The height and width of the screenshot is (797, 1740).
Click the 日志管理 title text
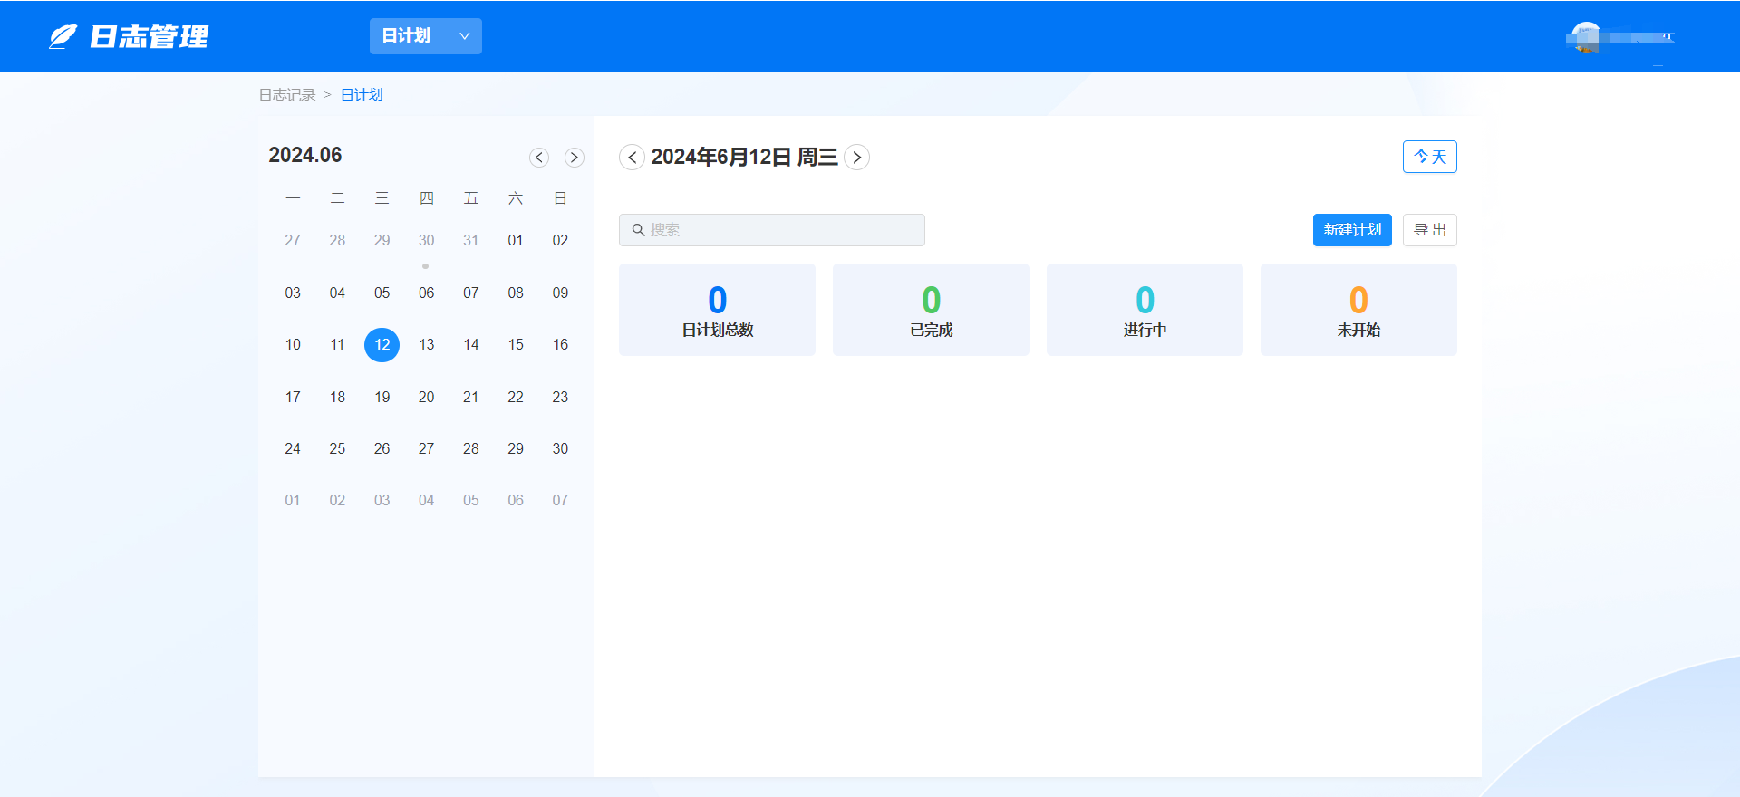(x=150, y=36)
